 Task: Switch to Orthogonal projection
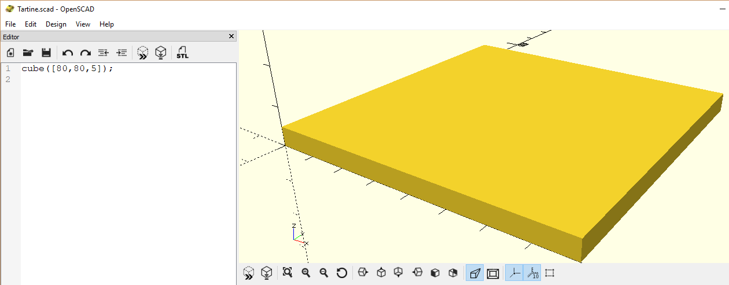[x=493, y=273]
